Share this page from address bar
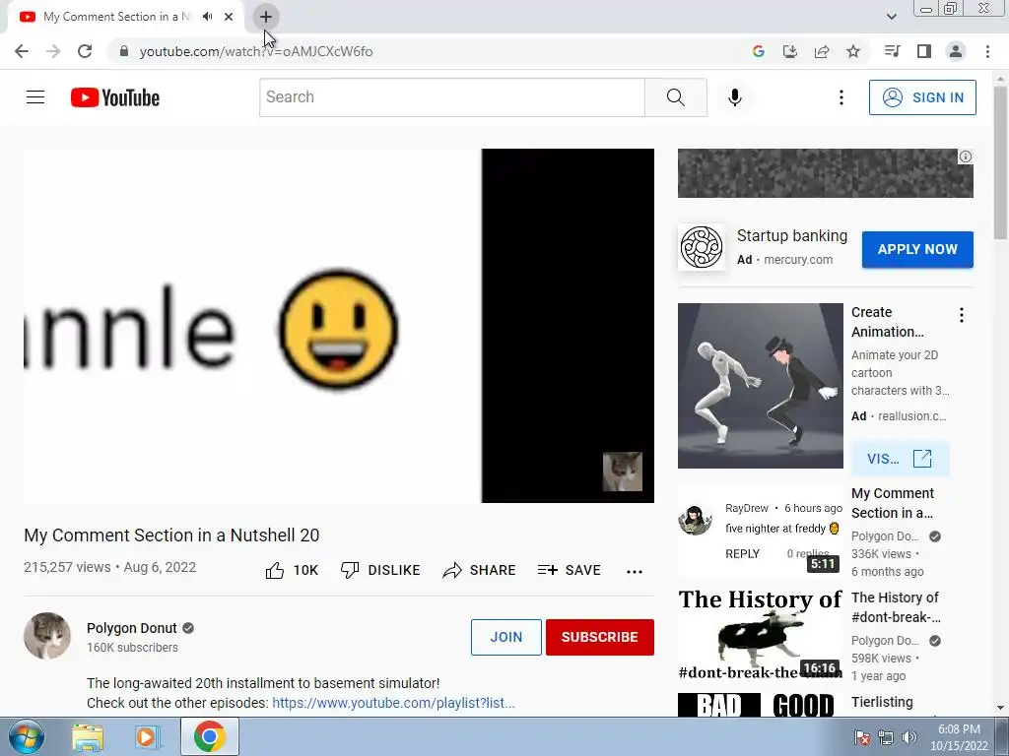This screenshot has height=756, width=1009. point(822,51)
